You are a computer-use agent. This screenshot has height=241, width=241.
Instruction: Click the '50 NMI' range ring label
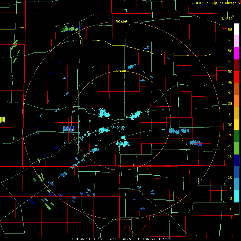tap(121, 71)
